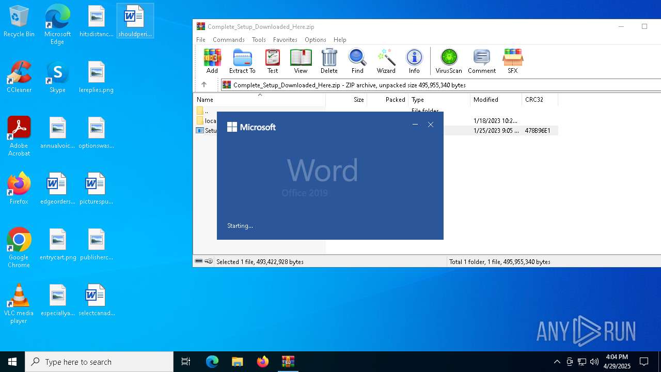Select hitsdistanc image file on desktop
This screenshot has height=372, width=661.
point(96,22)
